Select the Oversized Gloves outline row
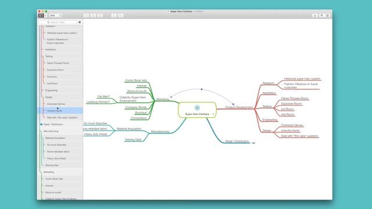This screenshot has height=209, width=372. click(x=60, y=104)
